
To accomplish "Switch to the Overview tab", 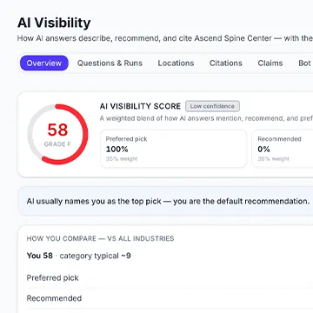I will coord(44,63).
